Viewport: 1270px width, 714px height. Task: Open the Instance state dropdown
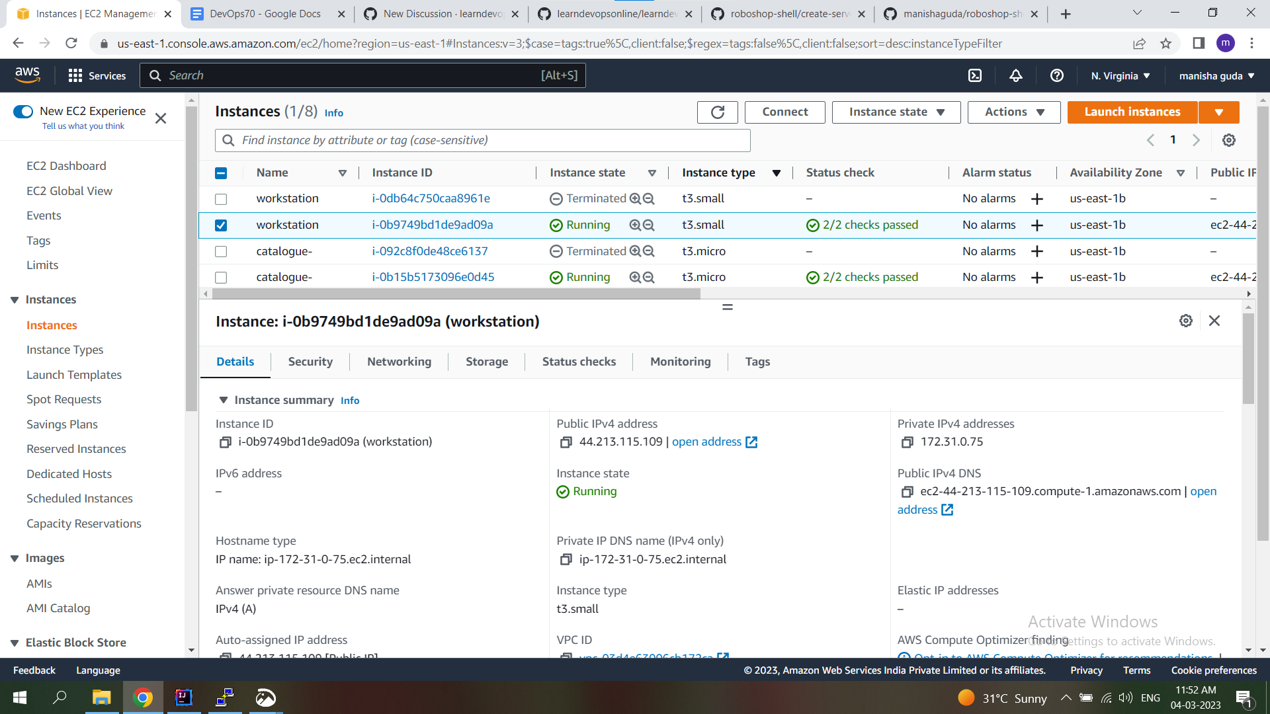coord(896,112)
